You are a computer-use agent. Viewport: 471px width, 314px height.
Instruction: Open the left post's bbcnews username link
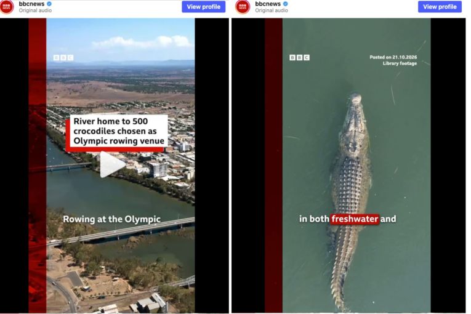(x=31, y=4)
